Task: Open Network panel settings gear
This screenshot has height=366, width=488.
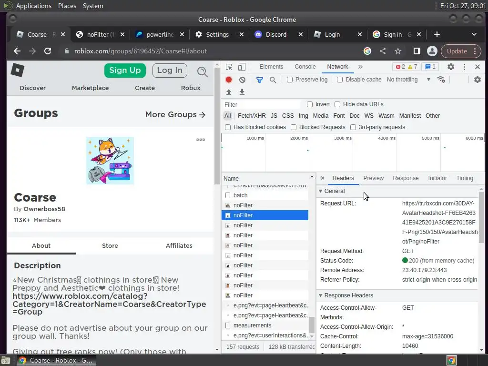Action: pyautogui.click(x=477, y=80)
